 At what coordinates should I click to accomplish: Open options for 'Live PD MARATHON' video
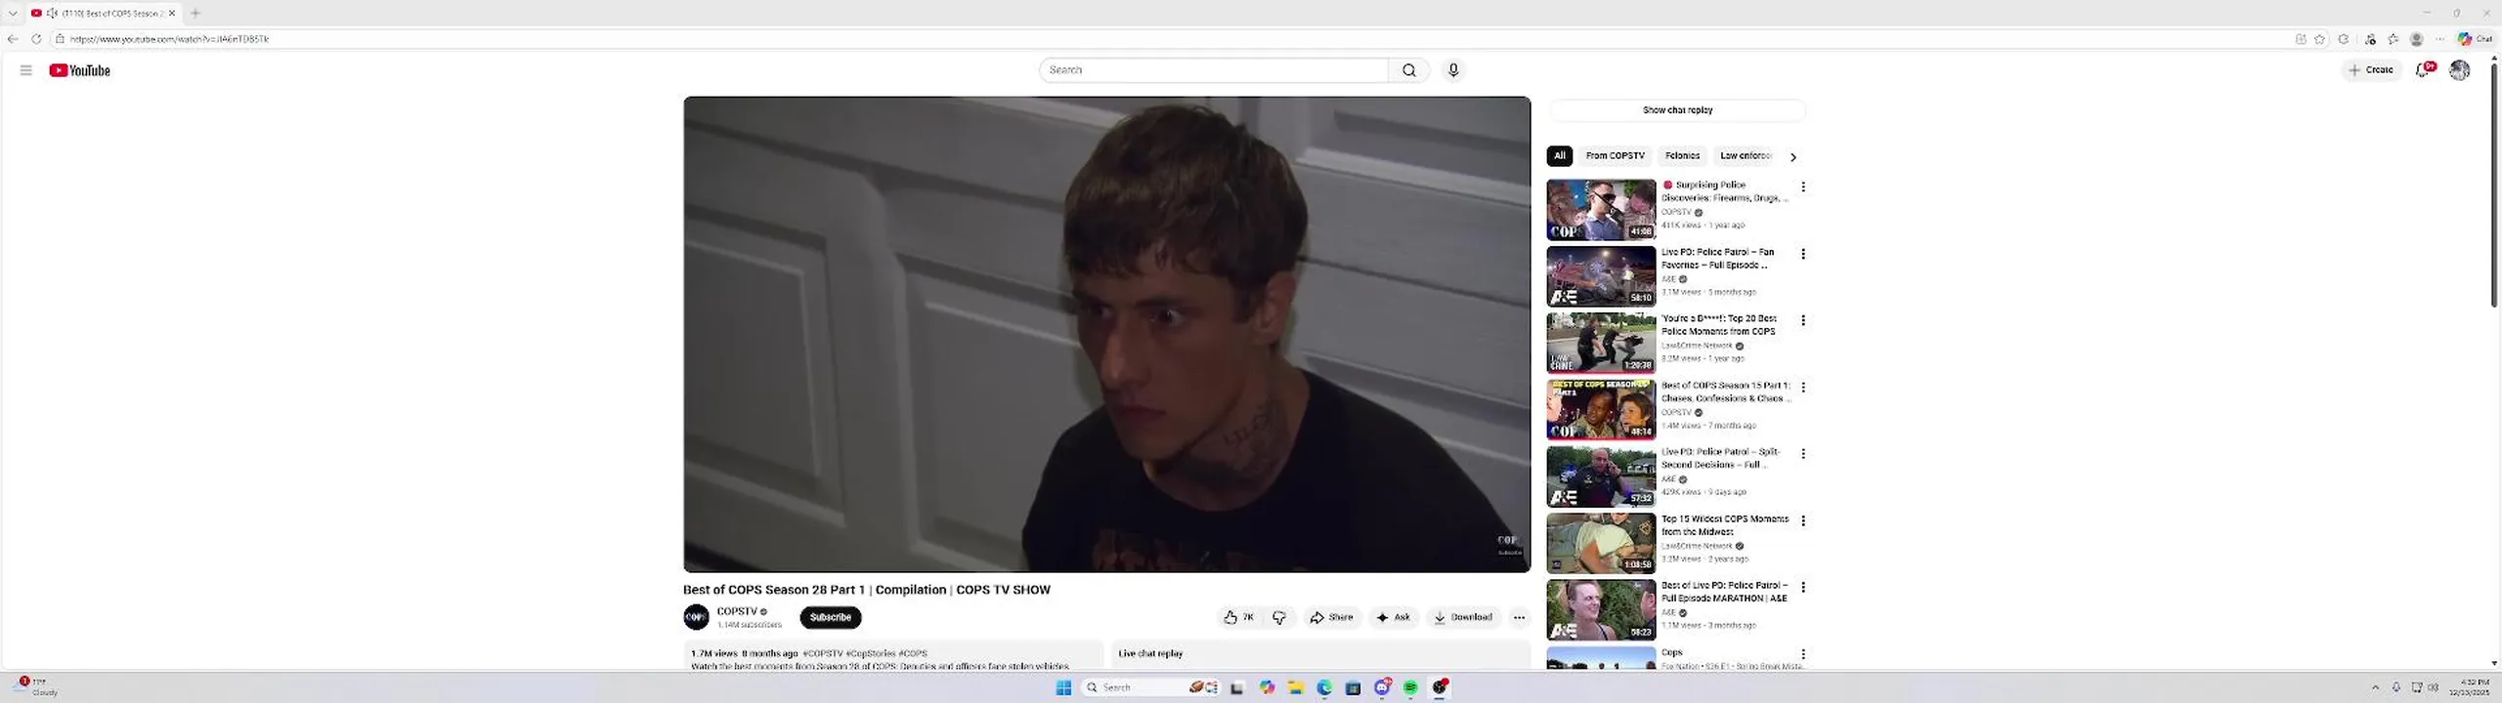[x=1803, y=588]
